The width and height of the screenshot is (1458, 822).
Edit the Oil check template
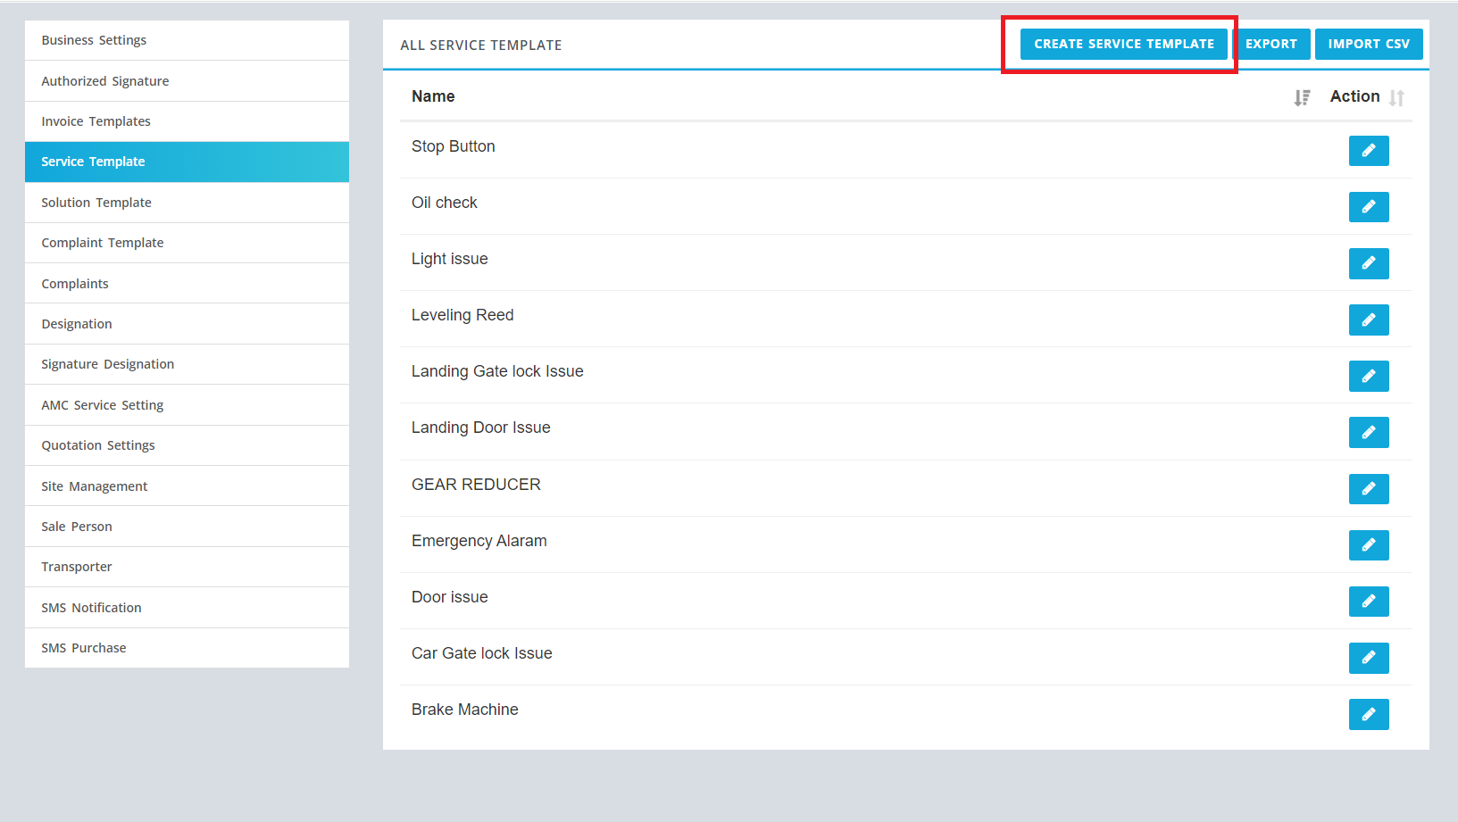[x=1369, y=207]
